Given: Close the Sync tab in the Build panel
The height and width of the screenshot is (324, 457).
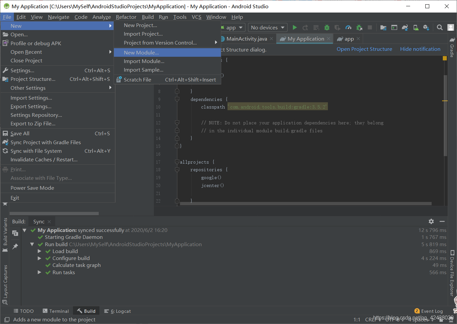Looking at the screenshot, I should pyautogui.click(x=49, y=222).
